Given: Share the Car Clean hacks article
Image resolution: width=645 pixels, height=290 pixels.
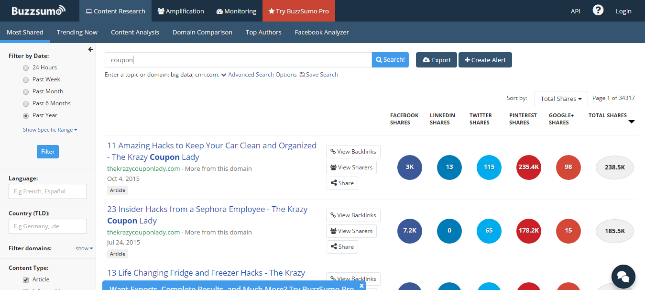Looking at the screenshot, I should click(x=342, y=183).
